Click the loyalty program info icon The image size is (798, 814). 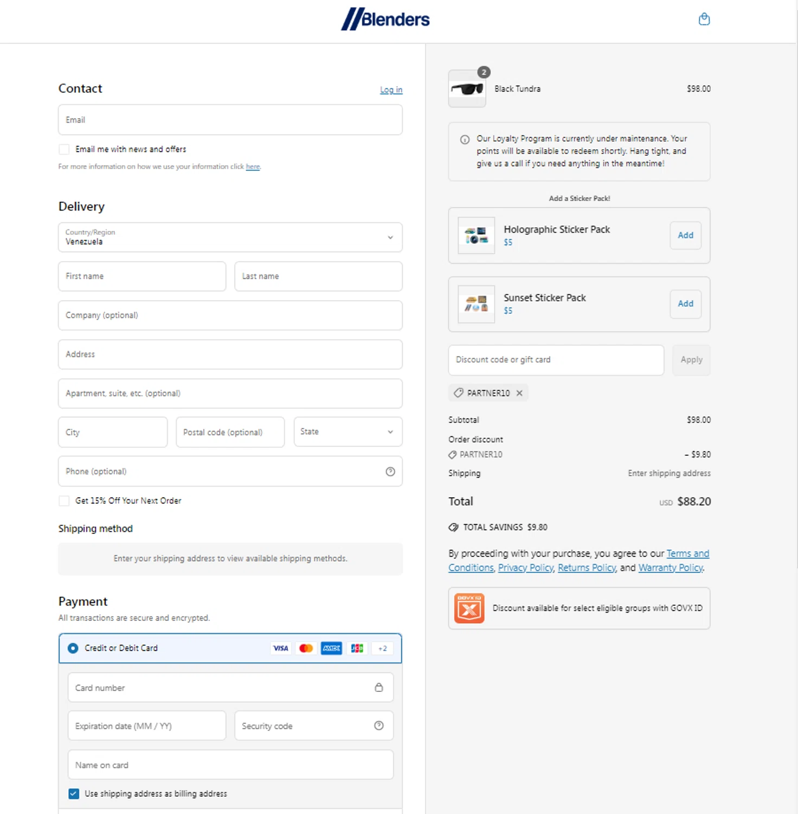tap(465, 139)
